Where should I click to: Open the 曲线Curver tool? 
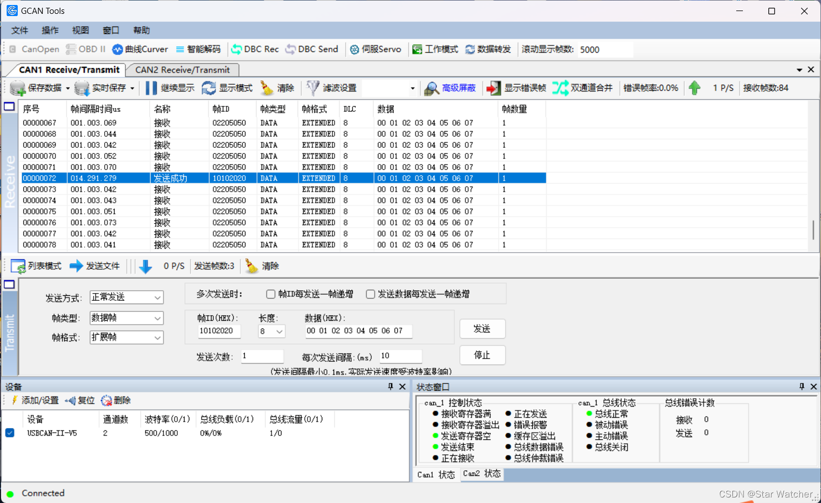140,49
